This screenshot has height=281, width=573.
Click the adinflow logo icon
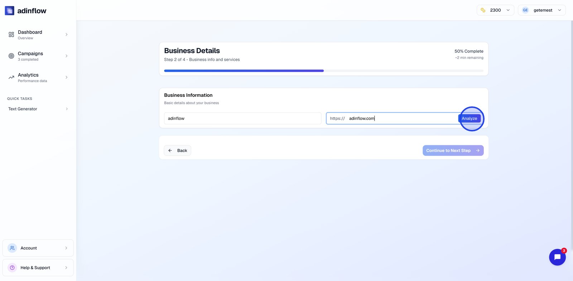pos(10,11)
